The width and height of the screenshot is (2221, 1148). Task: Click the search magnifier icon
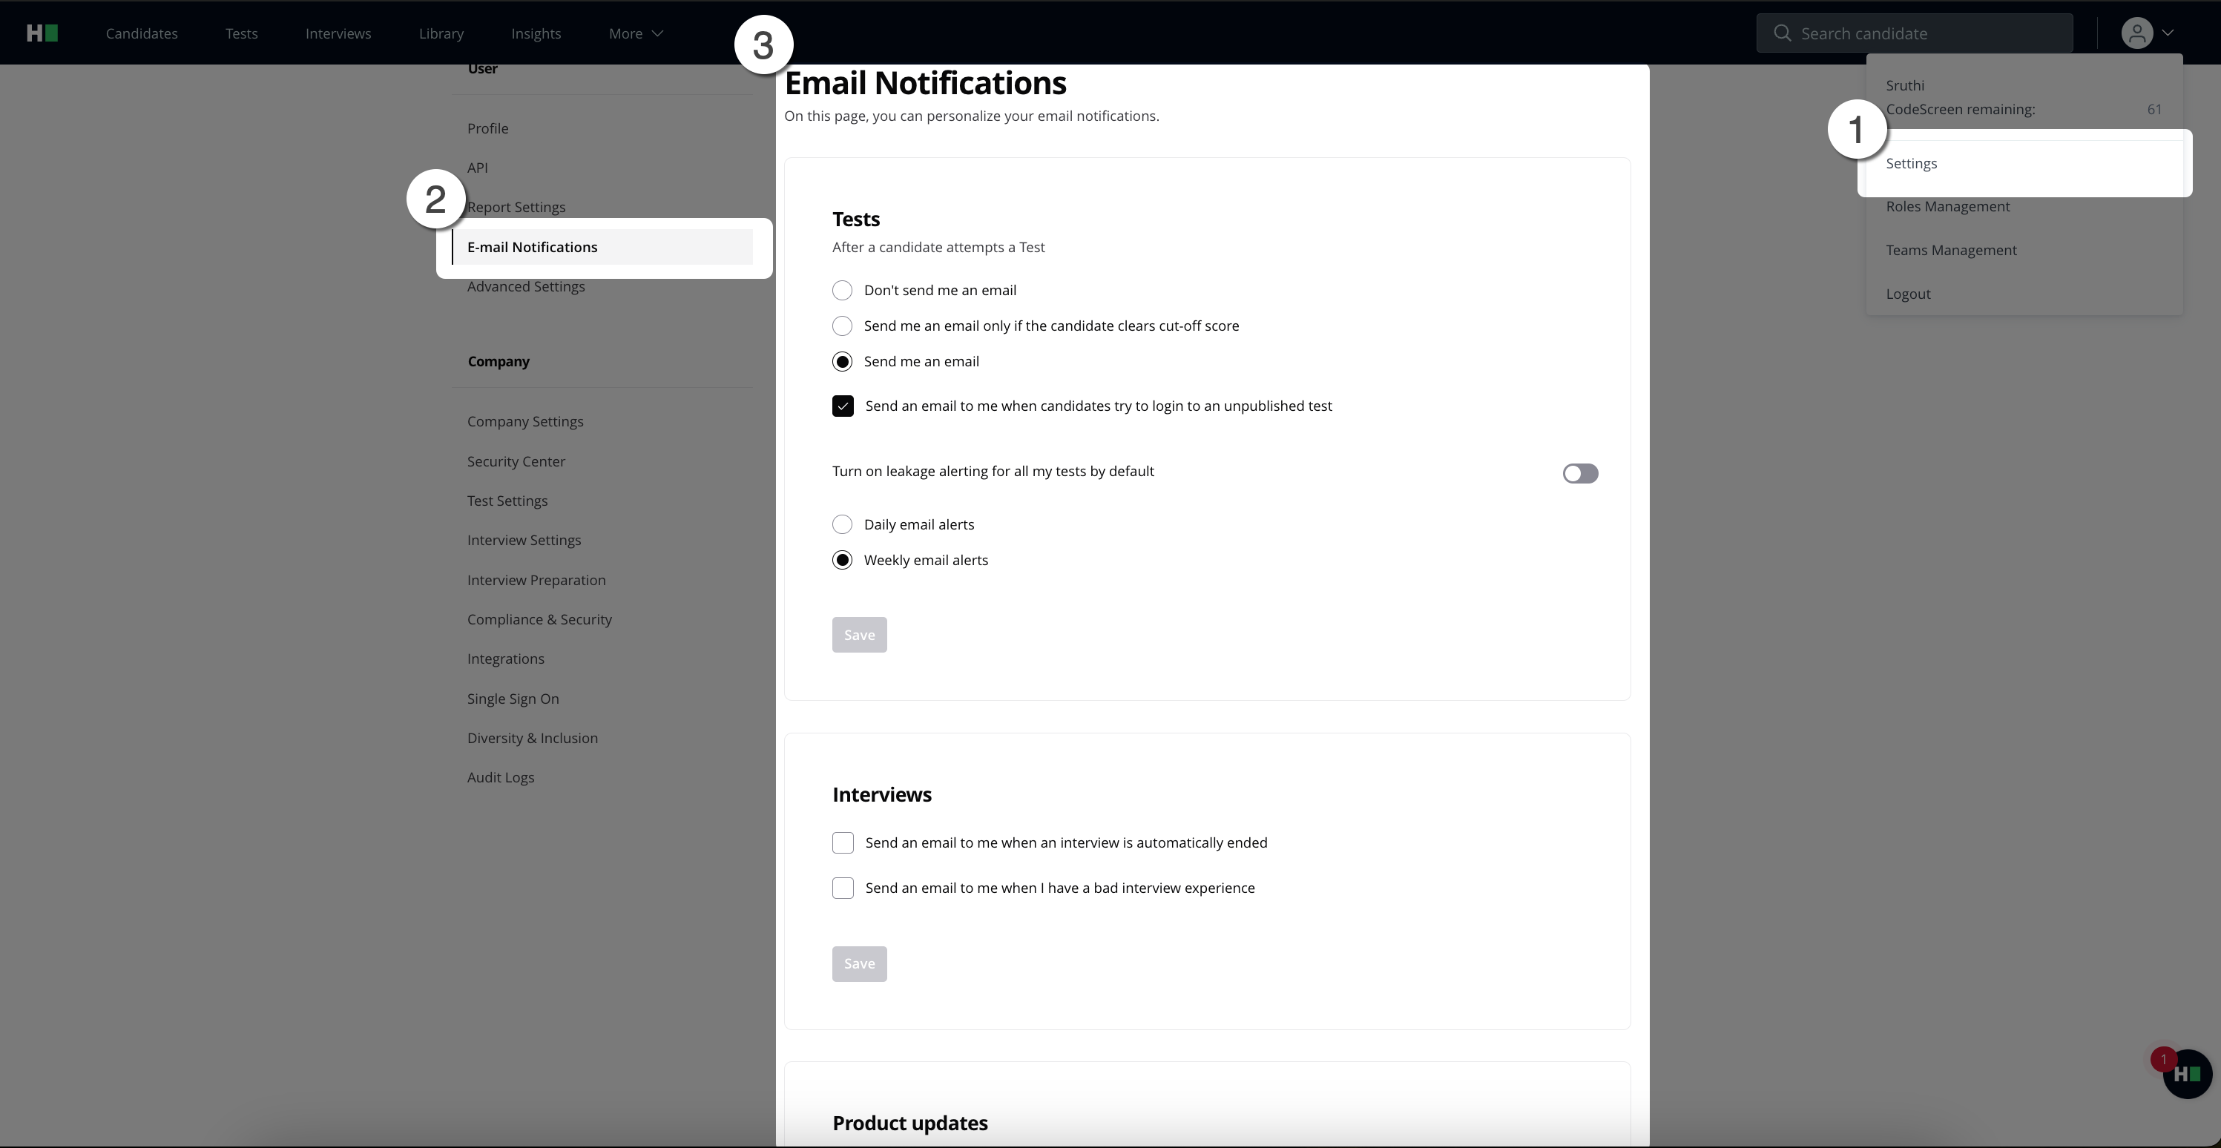tap(1781, 33)
